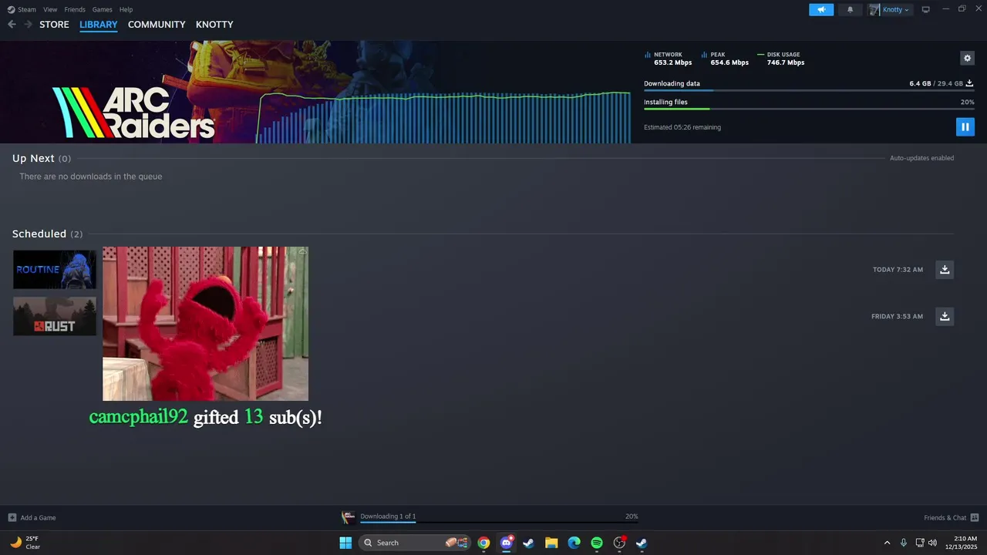This screenshot has height=555, width=987.
Task: Click the DISK USAGE 746.7 Mbps stat
Action: pos(781,59)
